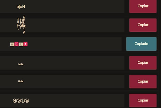This screenshot has width=161, height=108.
Task: Copy the tiny lowercase hola style
Action: click(143, 63)
